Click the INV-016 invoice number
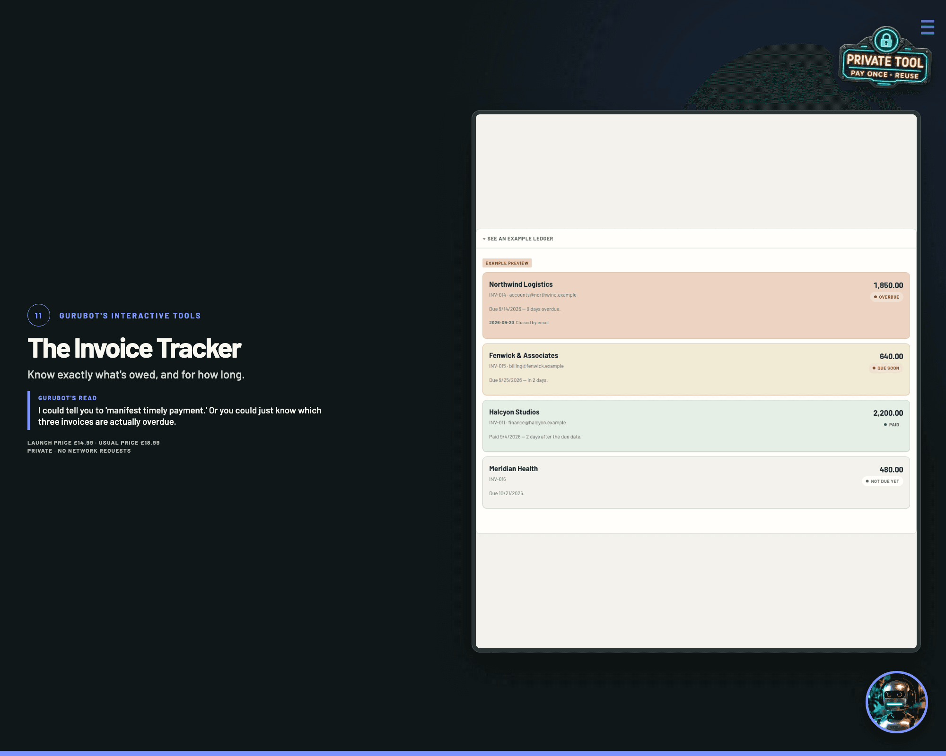Image resolution: width=946 pixels, height=756 pixels. coord(498,479)
